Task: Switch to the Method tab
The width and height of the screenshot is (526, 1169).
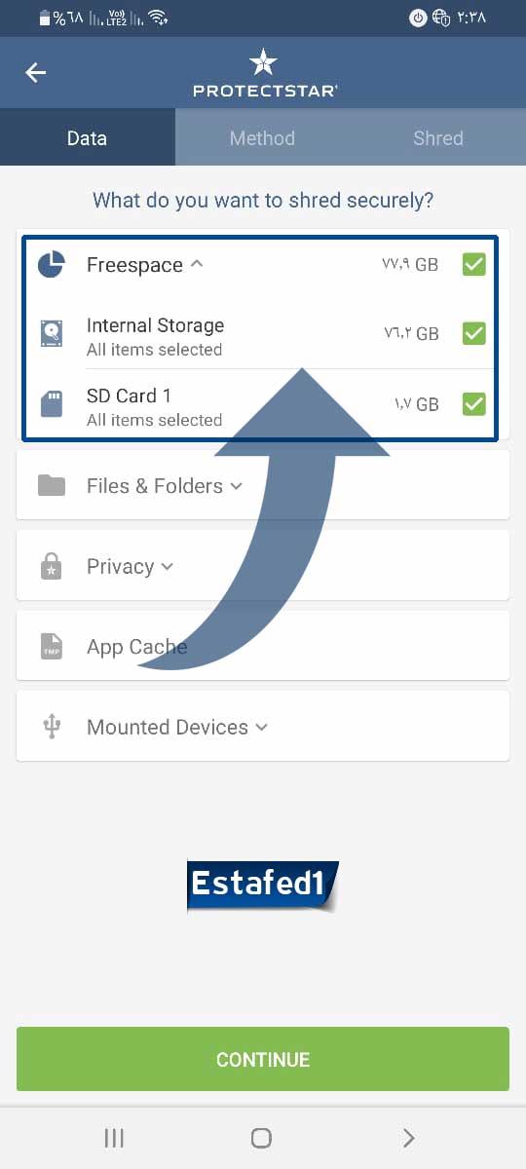Action: (x=262, y=138)
